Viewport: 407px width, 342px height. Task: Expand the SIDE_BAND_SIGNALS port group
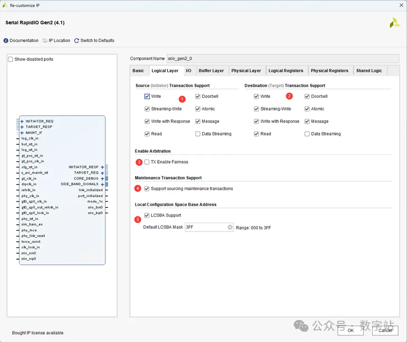102,184
